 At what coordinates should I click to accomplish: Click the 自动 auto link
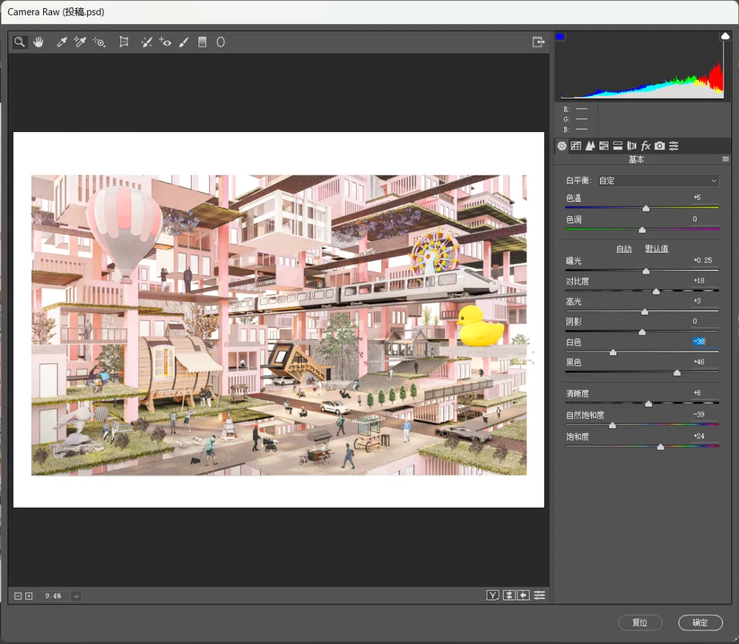(623, 248)
